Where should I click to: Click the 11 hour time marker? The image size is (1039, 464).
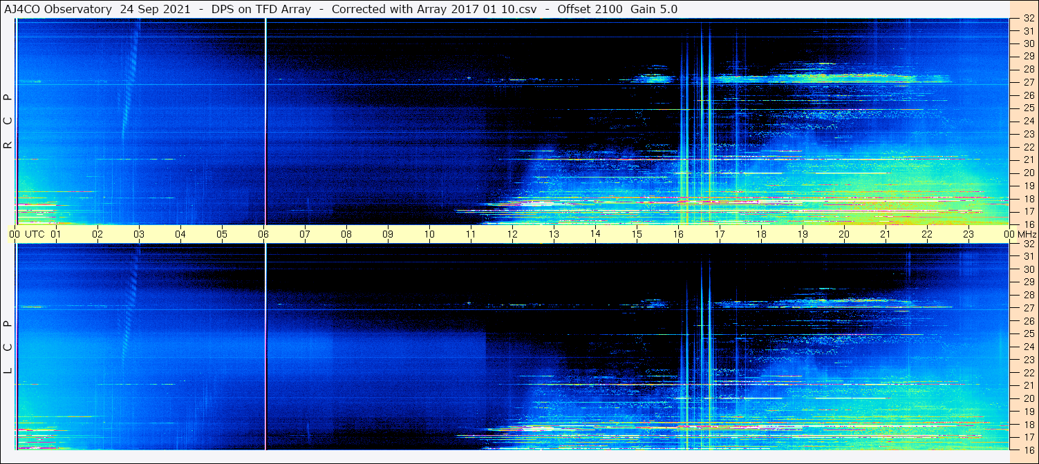click(471, 234)
